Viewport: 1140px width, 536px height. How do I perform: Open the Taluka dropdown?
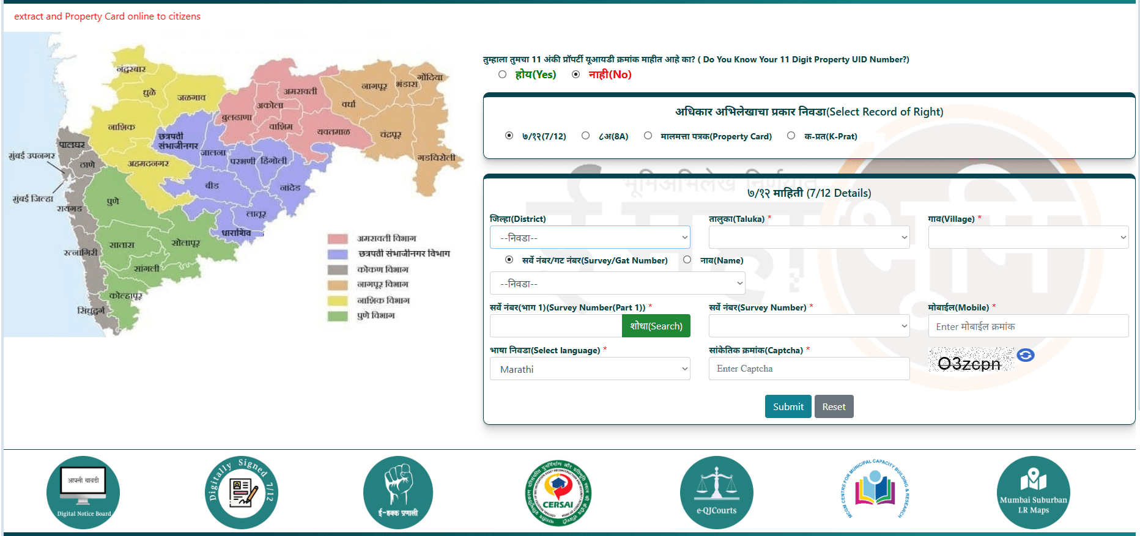809,237
